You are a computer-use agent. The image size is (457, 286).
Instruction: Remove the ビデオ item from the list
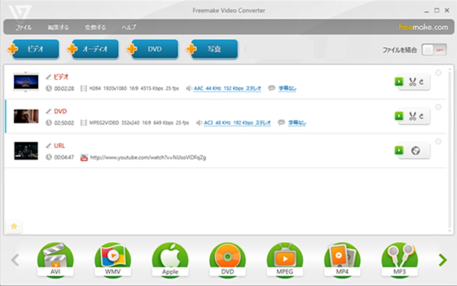438,73
